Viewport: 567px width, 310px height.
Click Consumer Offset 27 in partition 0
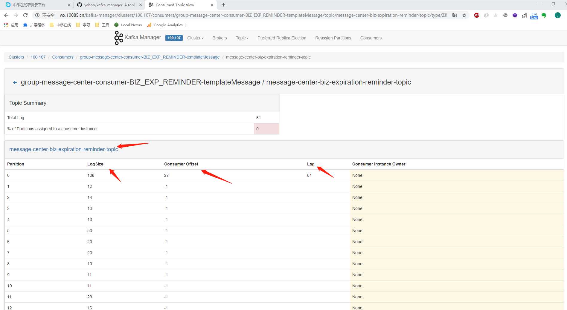click(x=167, y=175)
